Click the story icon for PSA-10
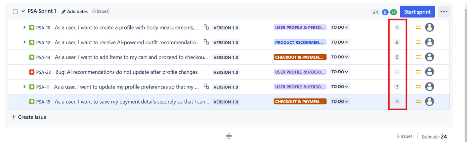The width and height of the screenshot is (467, 142). click(32, 28)
